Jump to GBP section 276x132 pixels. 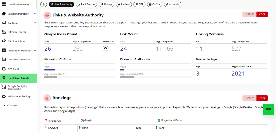[x=139, y=4]
